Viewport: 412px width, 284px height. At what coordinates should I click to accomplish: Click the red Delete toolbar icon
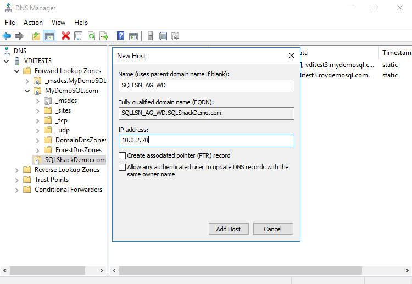(66, 36)
